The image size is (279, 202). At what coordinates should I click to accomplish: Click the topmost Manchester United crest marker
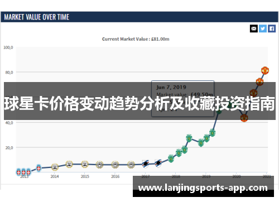point(265,71)
